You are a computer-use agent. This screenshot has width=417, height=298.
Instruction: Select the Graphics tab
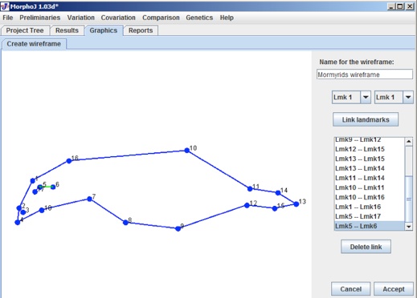104,30
